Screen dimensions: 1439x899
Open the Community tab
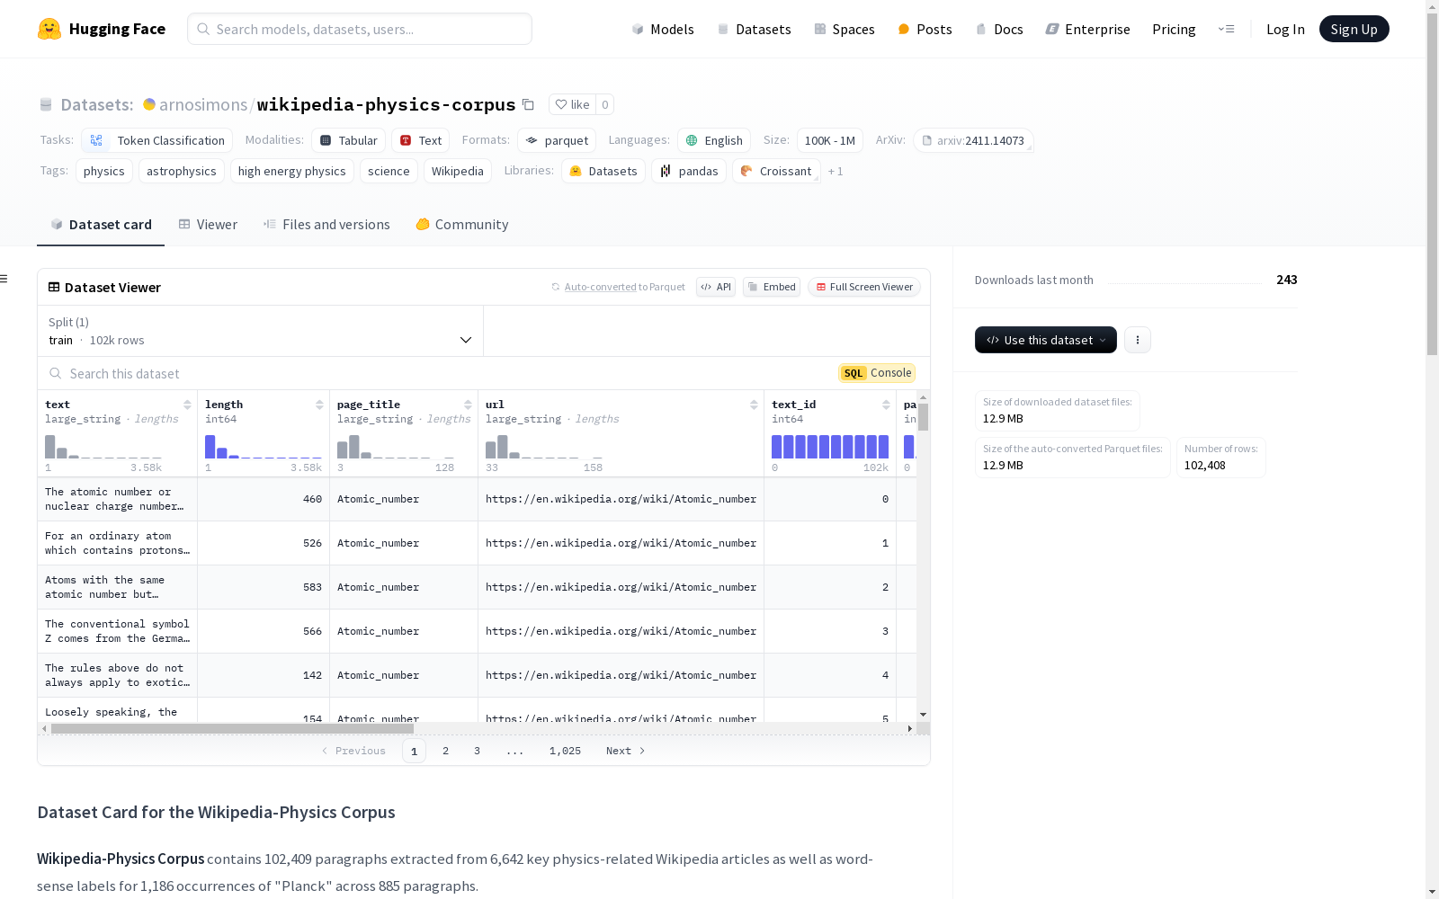pyautogui.click(x=462, y=224)
